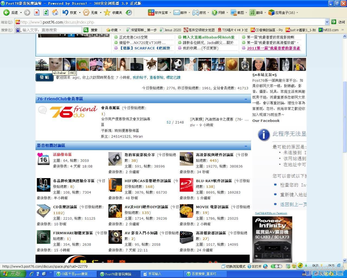This screenshot has width=347, height=278.
Task: Open the 应用盒子(16) app box icon
Action: pos(271,12)
